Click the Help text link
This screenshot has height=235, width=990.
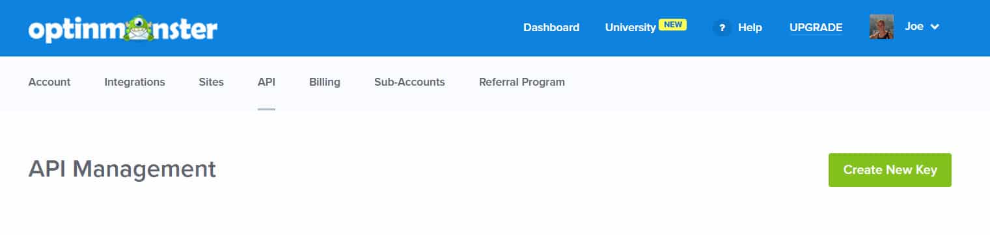(x=750, y=27)
